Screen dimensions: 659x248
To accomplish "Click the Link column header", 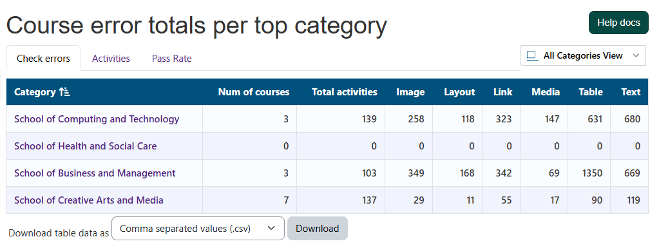I will (x=503, y=92).
